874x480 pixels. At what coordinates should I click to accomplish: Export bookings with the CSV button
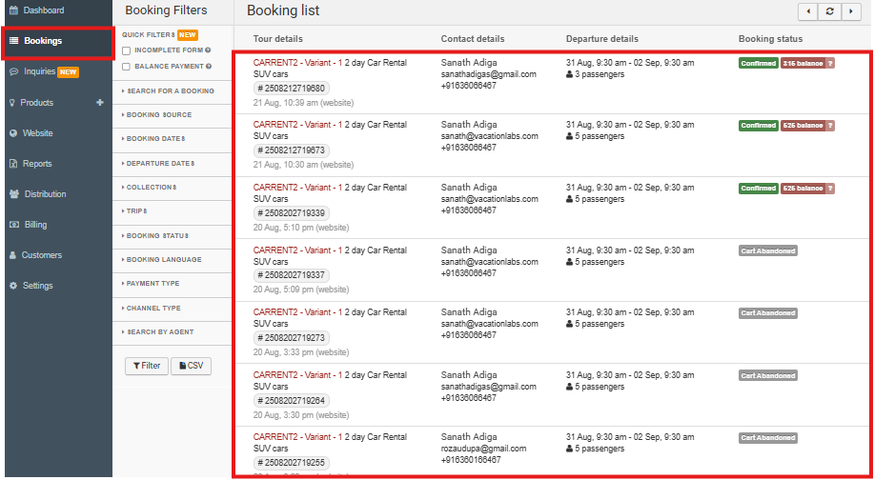coord(191,366)
